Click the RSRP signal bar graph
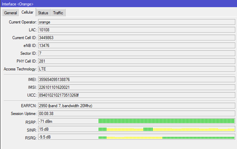This screenshot has width=237, height=149. coord(166,121)
